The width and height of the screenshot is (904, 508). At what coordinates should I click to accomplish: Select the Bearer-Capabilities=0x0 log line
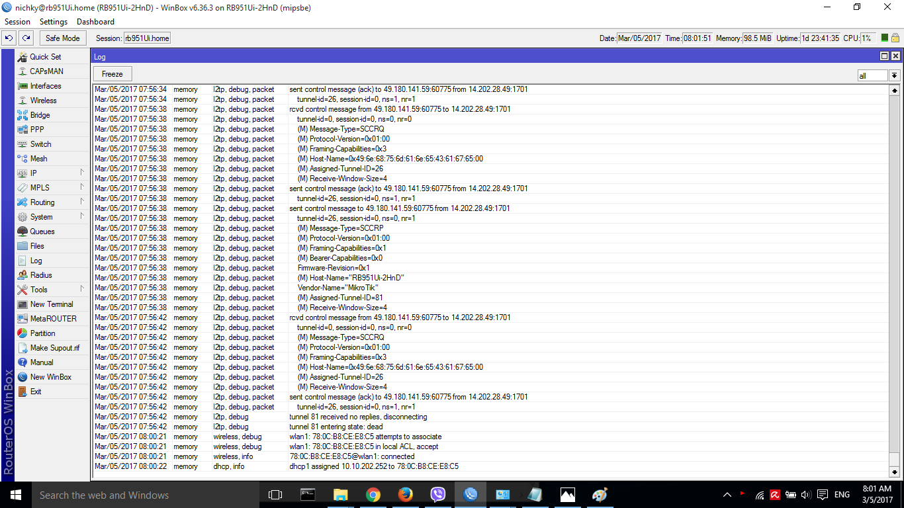pyautogui.click(x=490, y=258)
